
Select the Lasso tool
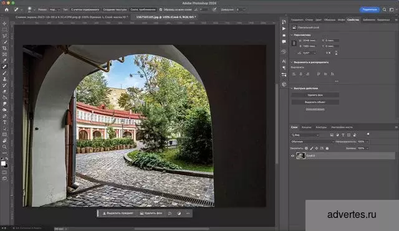point(4,36)
